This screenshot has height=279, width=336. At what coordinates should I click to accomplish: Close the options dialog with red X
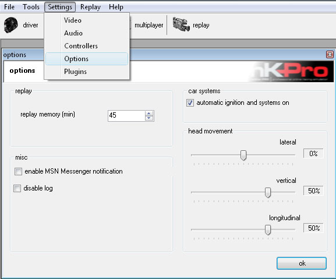(330, 55)
